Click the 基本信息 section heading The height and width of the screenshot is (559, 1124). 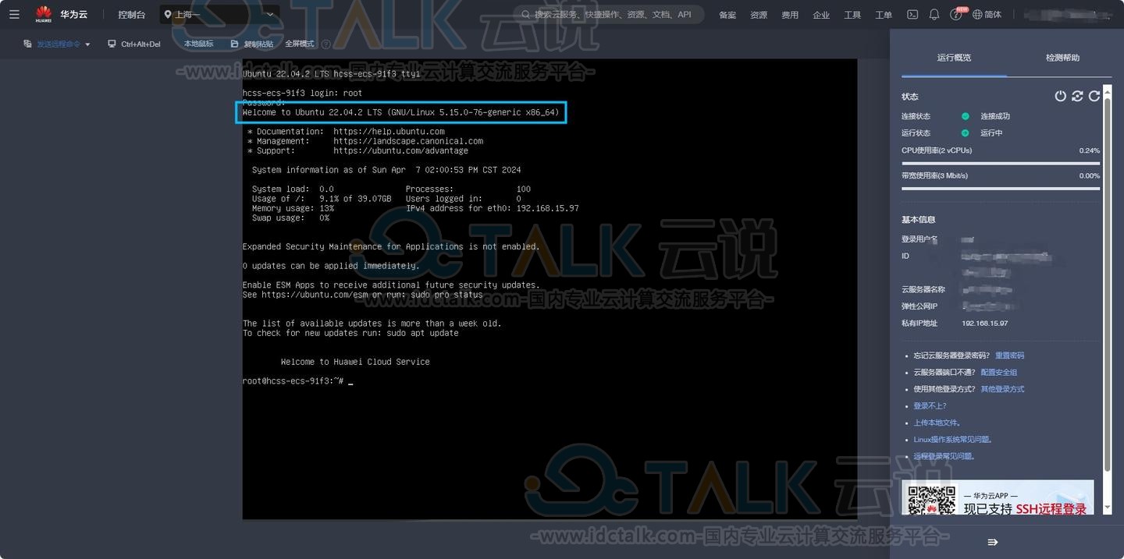(918, 220)
